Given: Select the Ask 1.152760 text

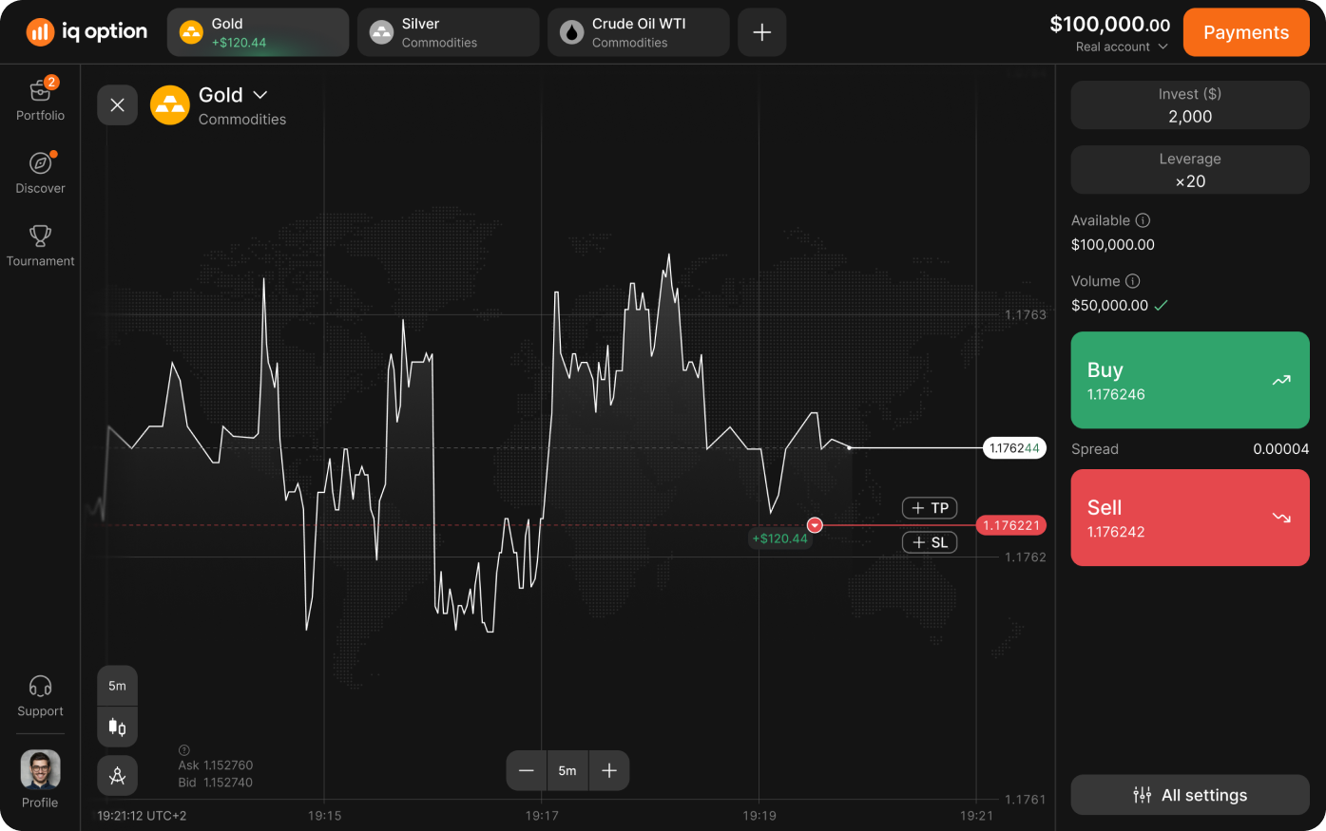Looking at the screenshot, I should [x=216, y=765].
